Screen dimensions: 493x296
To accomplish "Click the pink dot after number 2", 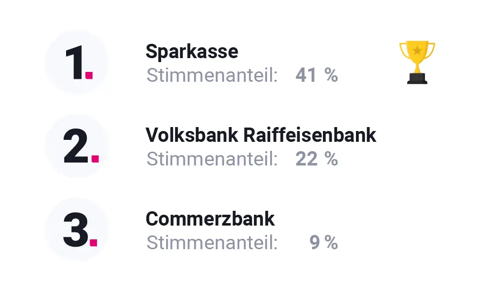I will click(95, 159).
